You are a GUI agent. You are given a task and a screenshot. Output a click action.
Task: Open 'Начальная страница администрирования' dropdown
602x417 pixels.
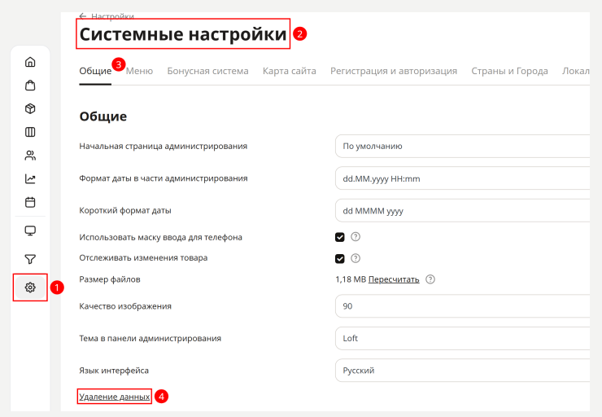[x=462, y=146]
